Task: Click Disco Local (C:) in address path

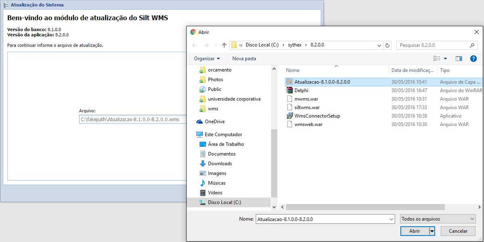Action: pyautogui.click(x=262, y=45)
